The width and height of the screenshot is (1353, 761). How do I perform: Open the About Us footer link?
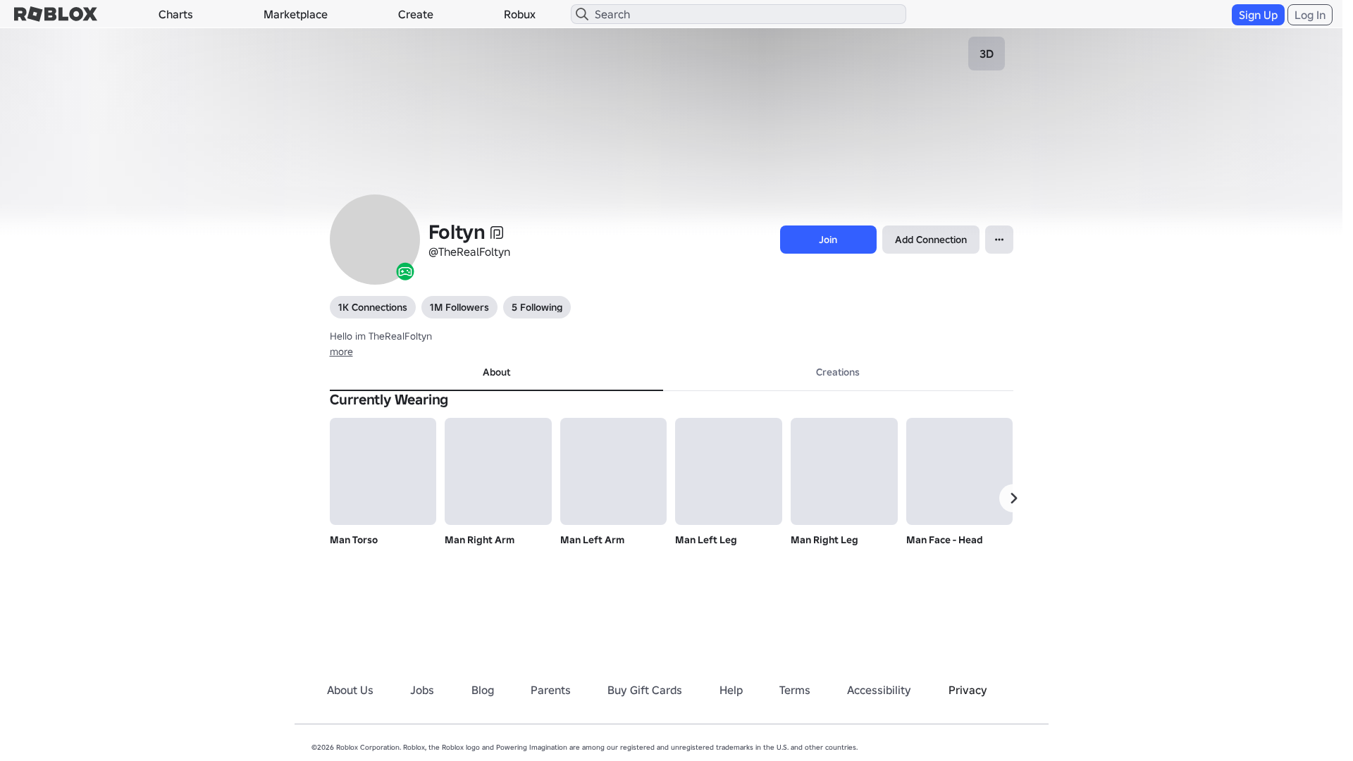pyautogui.click(x=350, y=690)
